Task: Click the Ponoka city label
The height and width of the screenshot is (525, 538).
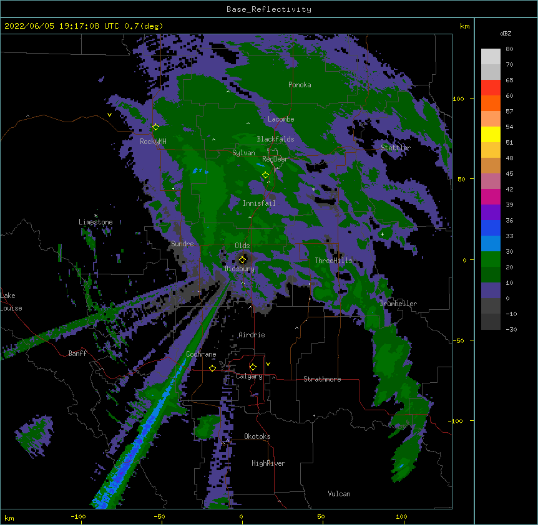Action: 300,85
